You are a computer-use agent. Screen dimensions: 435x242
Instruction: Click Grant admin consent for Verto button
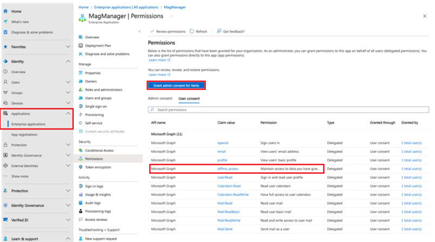click(x=176, y=86)
